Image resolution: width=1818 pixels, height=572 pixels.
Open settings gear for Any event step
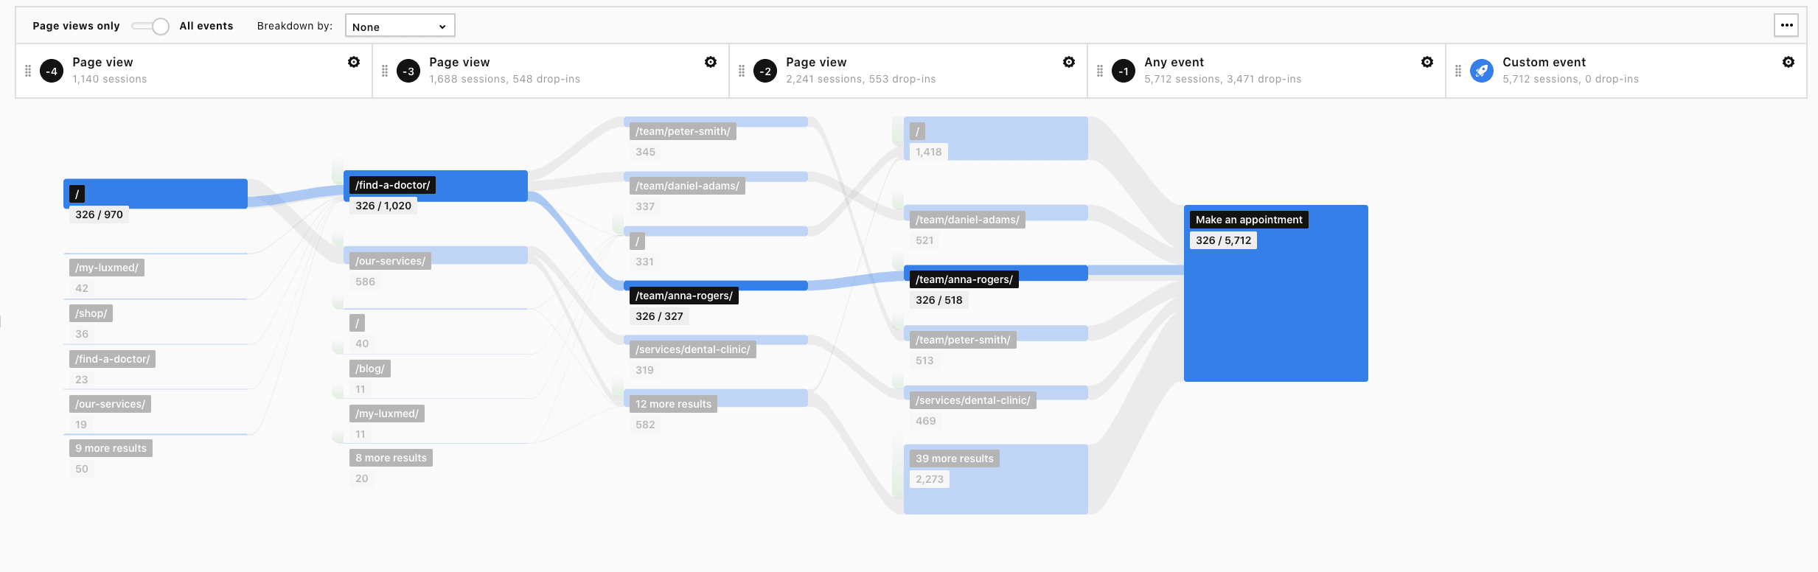[x=1427, y=62]
